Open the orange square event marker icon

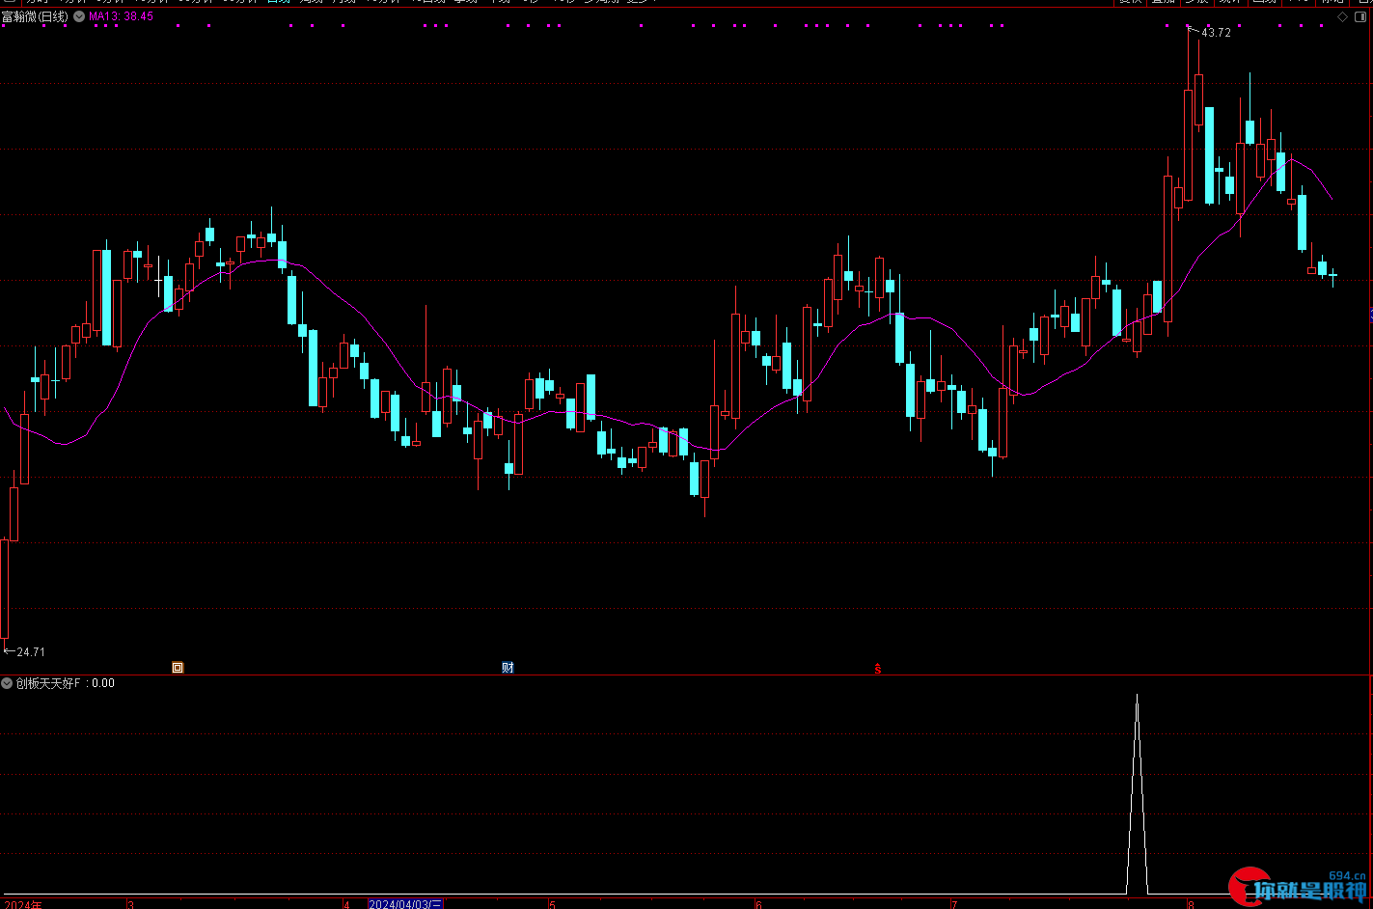pos(178,668)
